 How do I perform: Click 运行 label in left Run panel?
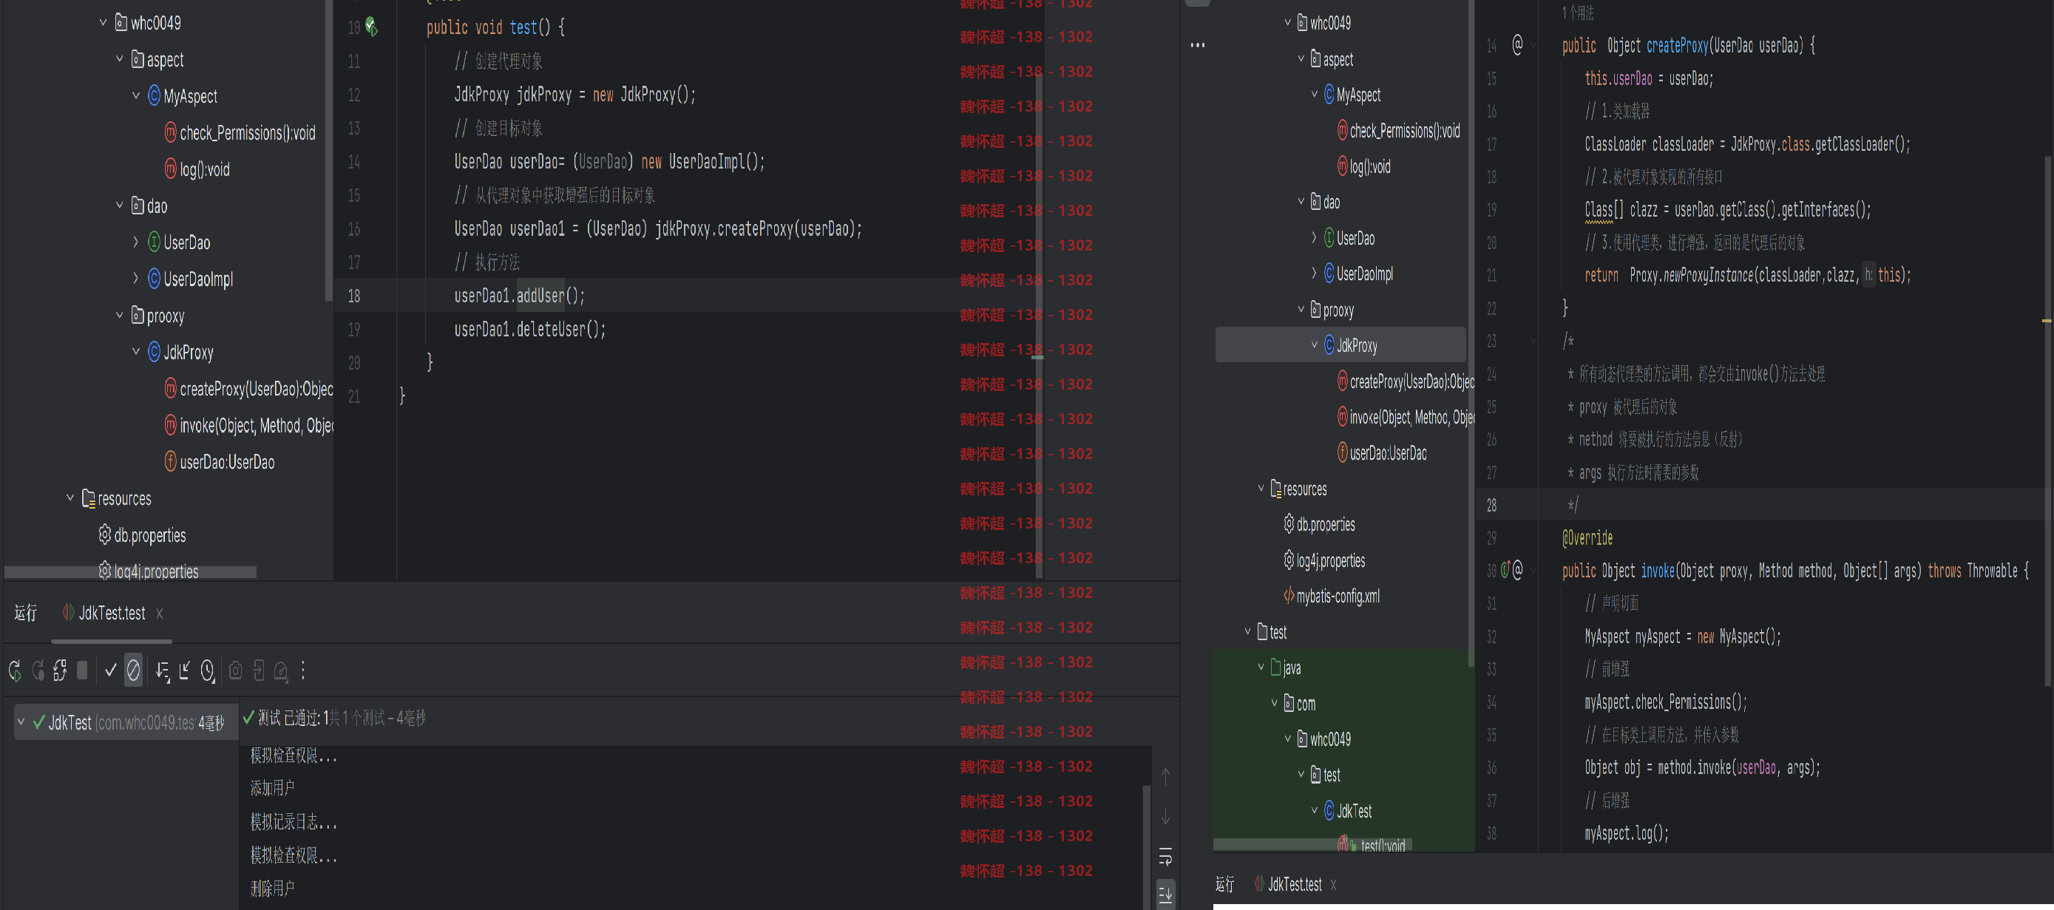(26, 614)
